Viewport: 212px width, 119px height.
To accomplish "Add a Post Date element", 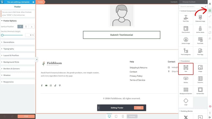I will coord(200,41).
